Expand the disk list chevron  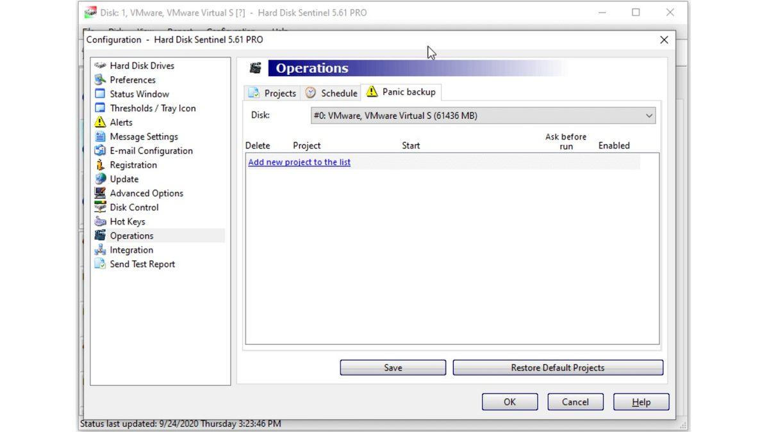click(650, 116)
